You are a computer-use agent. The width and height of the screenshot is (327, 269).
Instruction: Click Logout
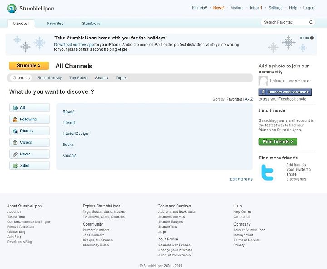pos(309,8)
